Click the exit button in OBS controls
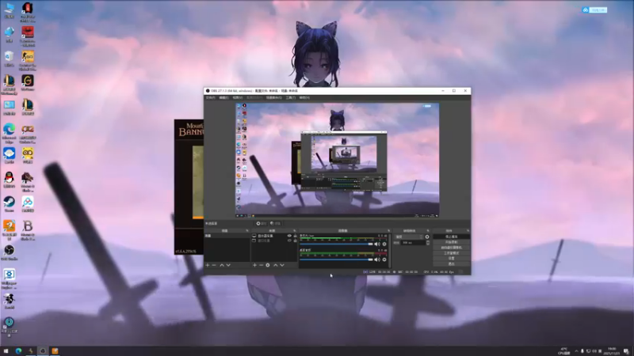The width and height of the screenshot is (634, 356). [451, 264]
